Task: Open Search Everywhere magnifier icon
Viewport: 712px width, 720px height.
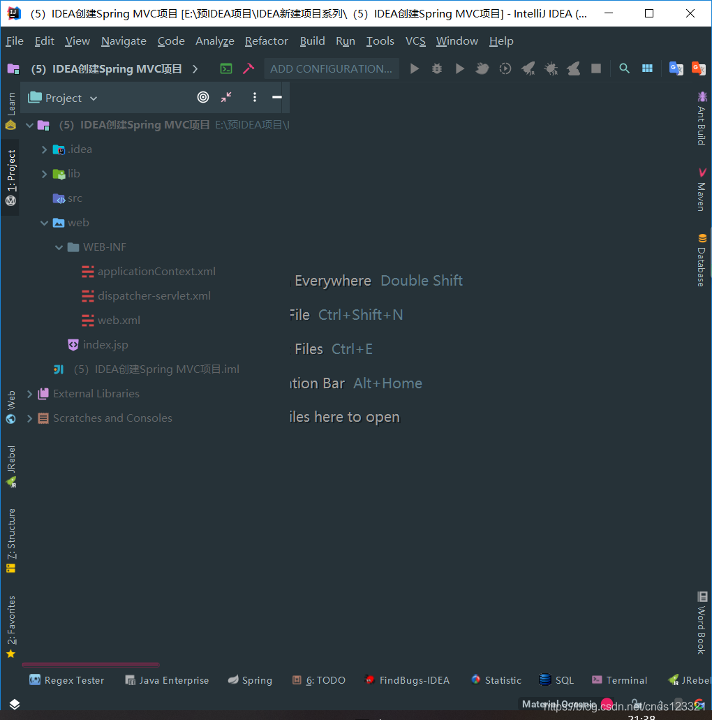Action: (624, 69)
